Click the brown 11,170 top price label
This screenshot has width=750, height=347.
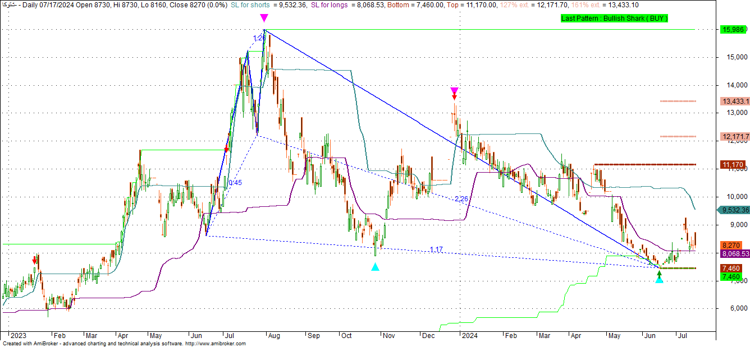pyautogui.click(x=733, y=165)
